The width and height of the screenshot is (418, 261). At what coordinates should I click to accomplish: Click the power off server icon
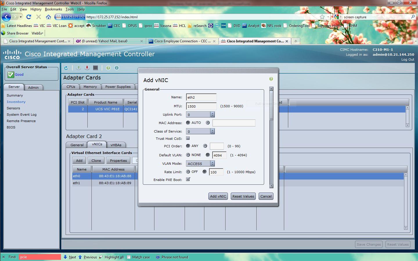87,68
